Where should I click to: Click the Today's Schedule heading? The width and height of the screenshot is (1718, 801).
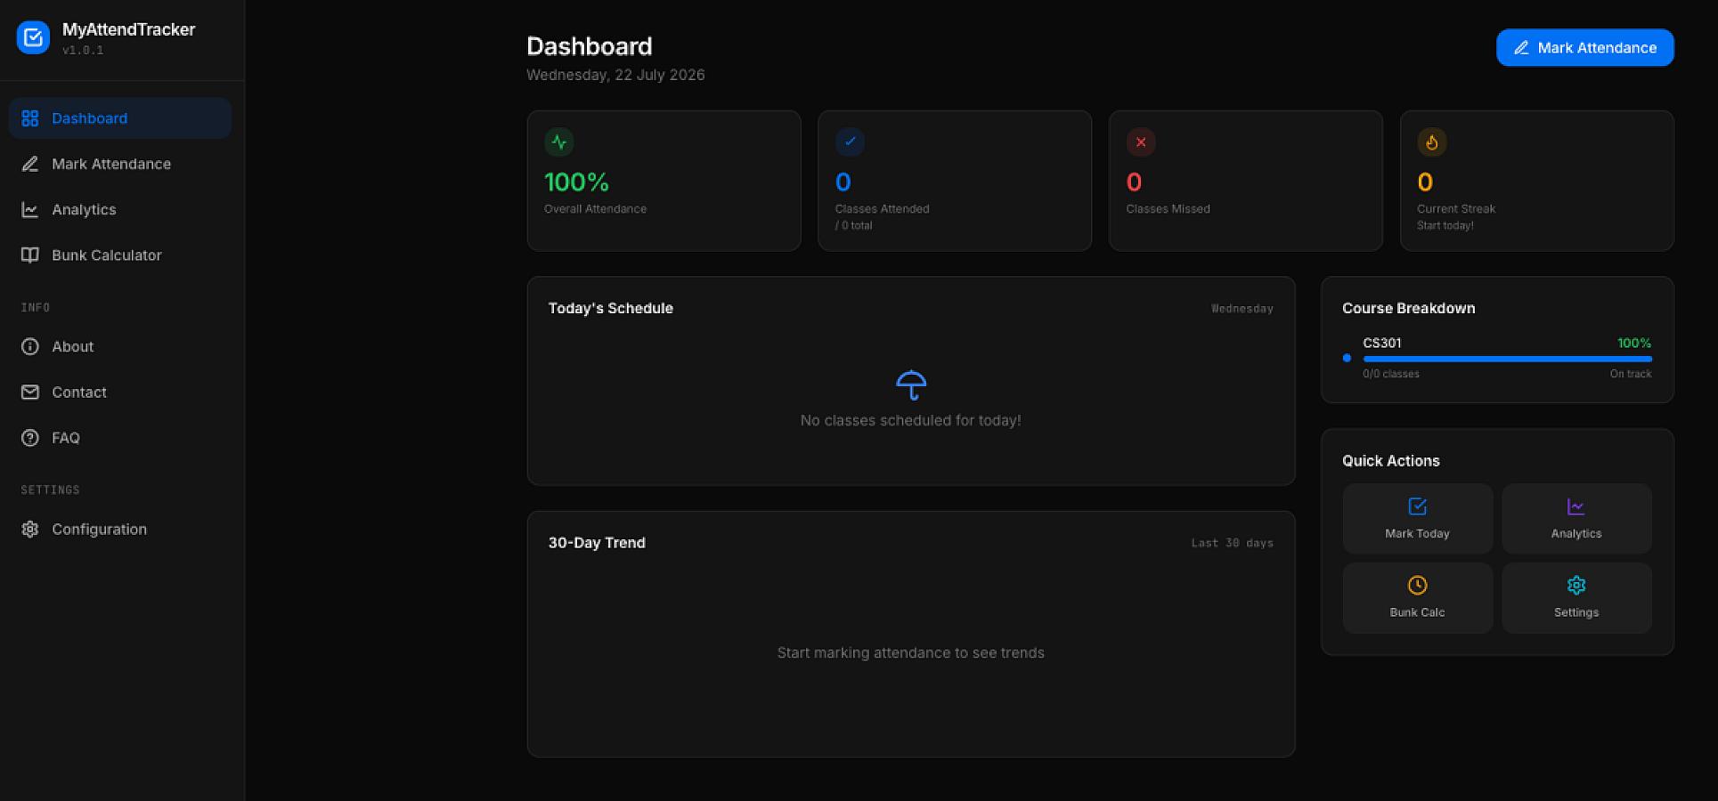[611, 309]
